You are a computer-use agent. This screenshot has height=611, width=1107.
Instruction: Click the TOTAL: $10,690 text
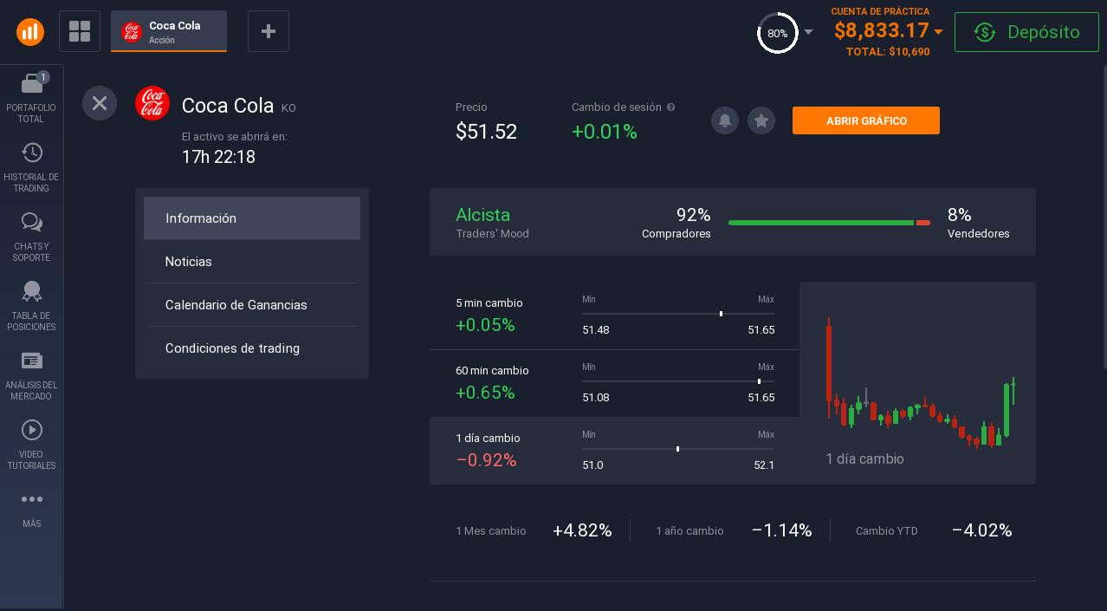click(888, 52)
